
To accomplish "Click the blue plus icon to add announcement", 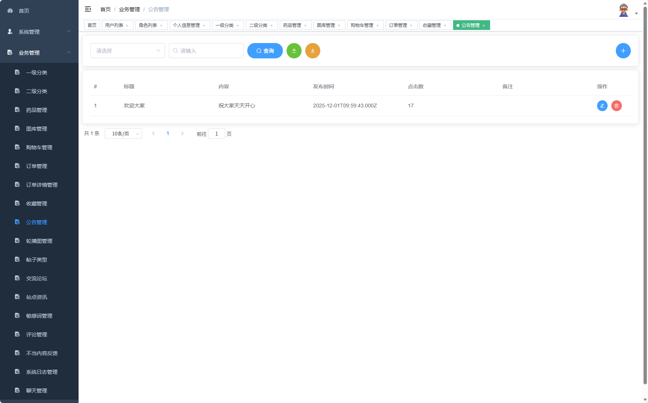I will tap(623, 51).
